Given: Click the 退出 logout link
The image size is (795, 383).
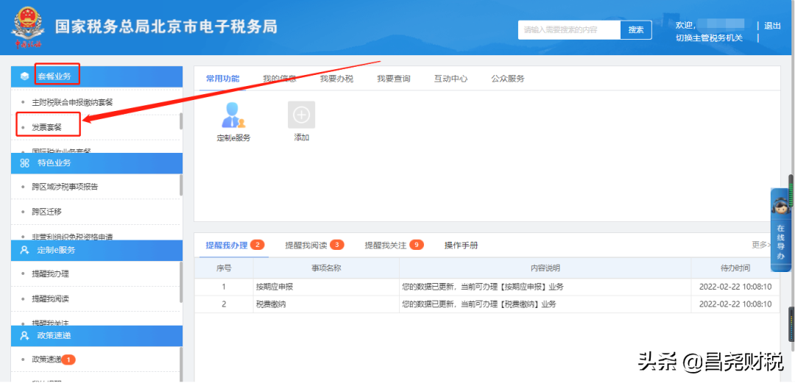Looking at the screenshot, I should 772,26.
